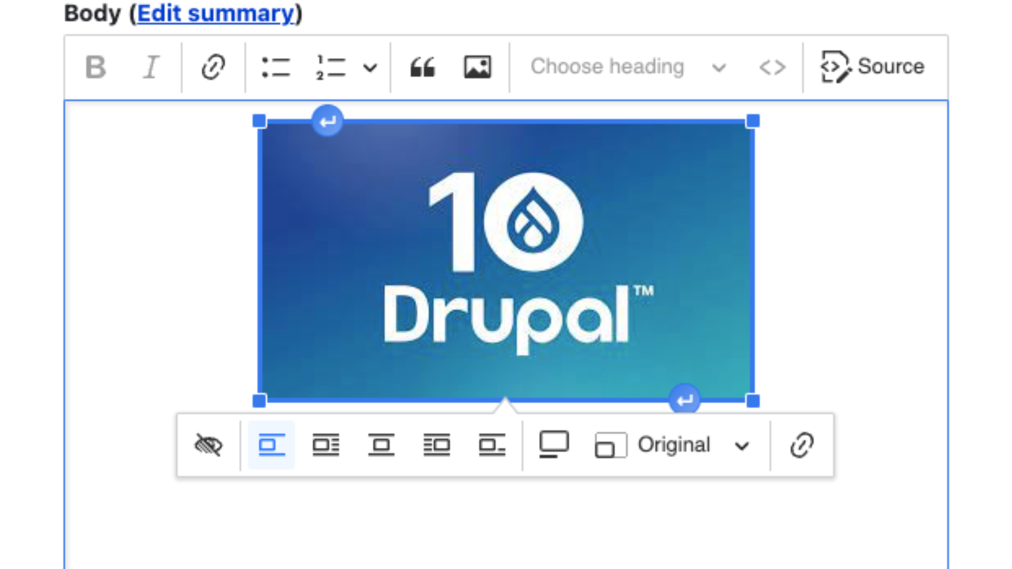
Task: Insert paragraph before image via top arrow
Action: click(328, 121)
